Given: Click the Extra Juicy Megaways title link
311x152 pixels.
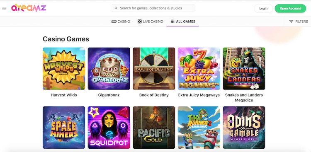Looking at the screenshot, I should coord(199,95).
